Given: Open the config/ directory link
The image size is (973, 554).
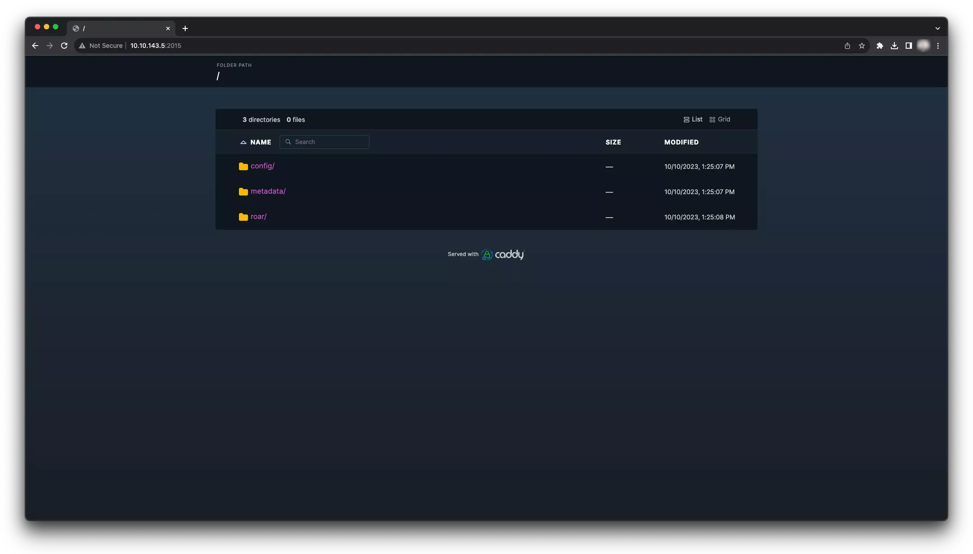Looking at the screenshot, I should click(262, 166).
